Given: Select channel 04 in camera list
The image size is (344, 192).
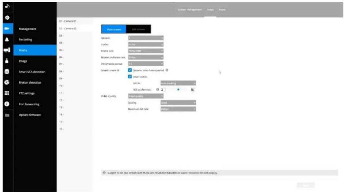Looking at the screenshot, I should pyautogui.click(x=74, y=42).
